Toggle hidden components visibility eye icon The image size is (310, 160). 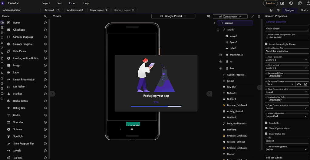[x=208, y=16]
